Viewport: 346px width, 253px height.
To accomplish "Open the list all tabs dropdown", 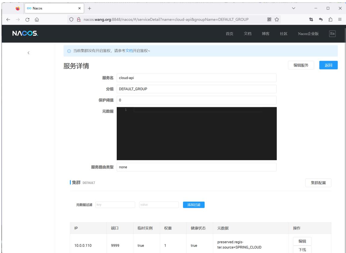I will pos(293,8).
